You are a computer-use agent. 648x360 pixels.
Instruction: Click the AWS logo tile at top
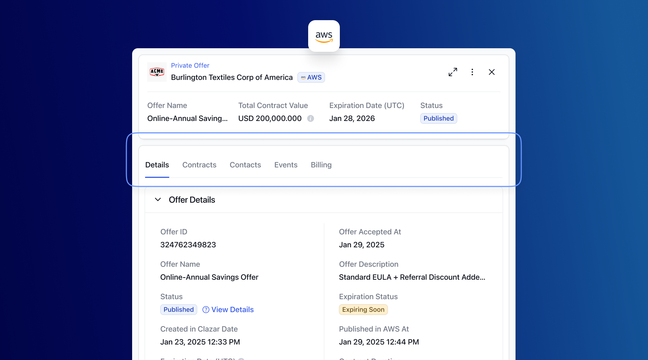324,36
